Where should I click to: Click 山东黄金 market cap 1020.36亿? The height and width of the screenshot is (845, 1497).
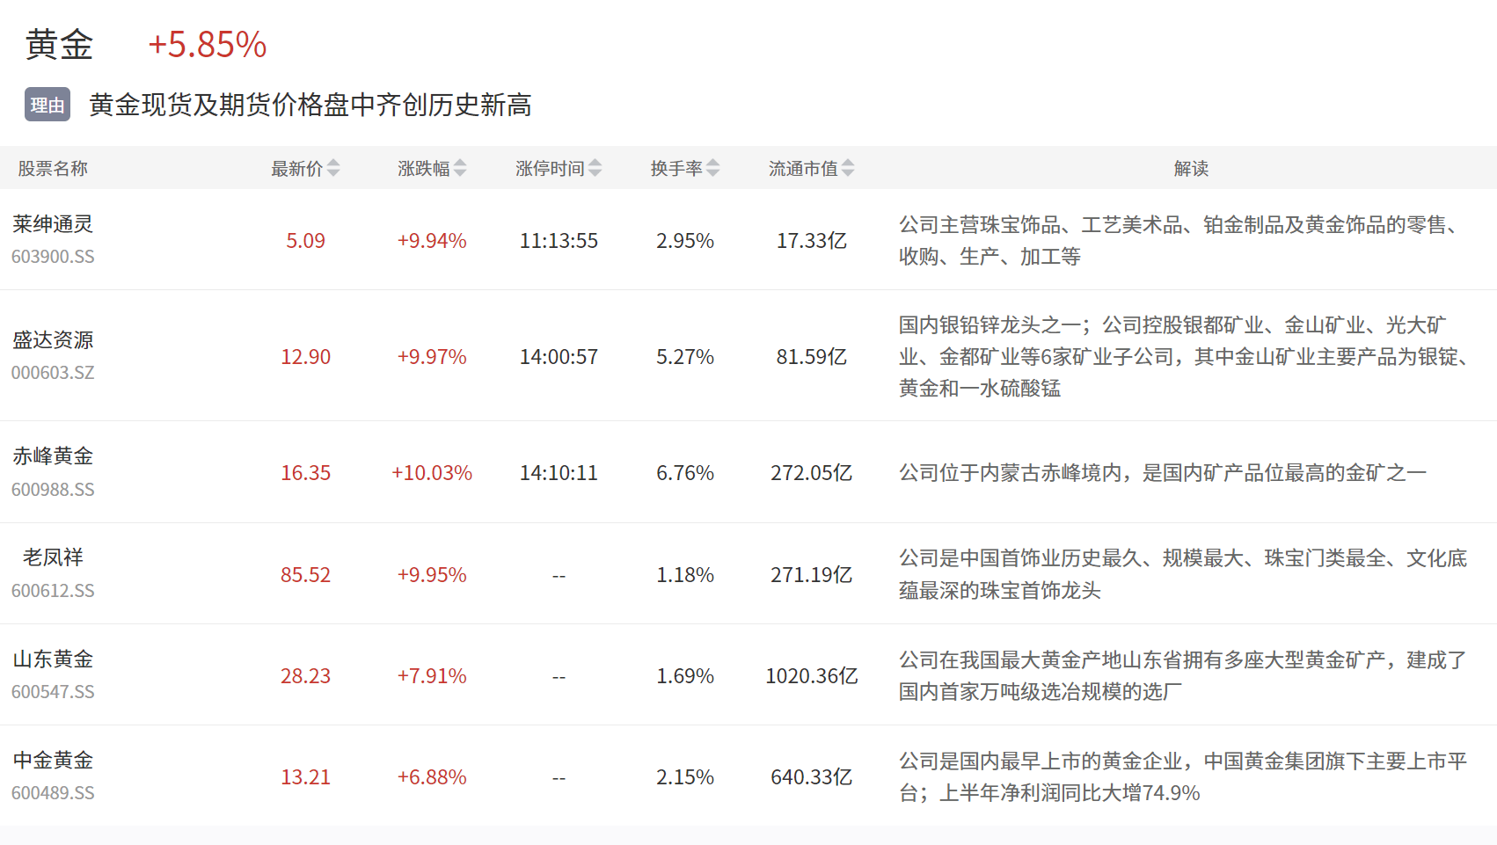(x=811, y=676)
